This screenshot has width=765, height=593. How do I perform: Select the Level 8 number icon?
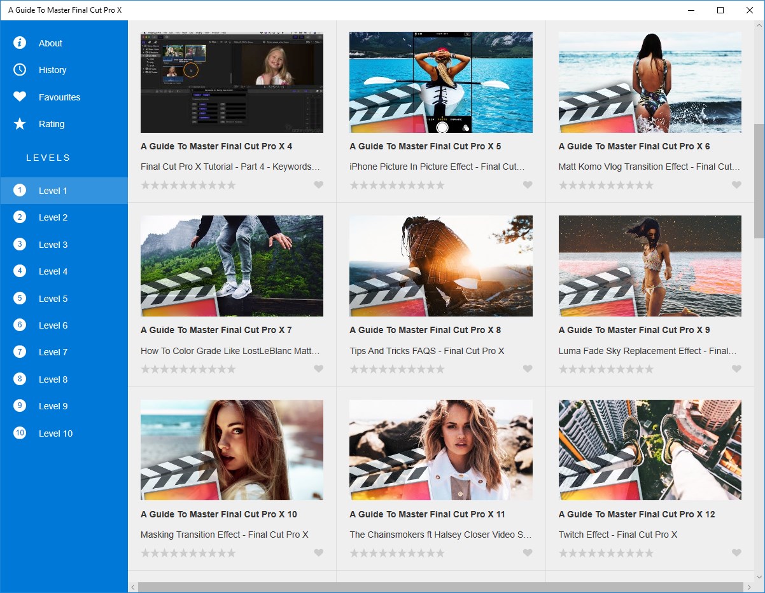(20, 379)
